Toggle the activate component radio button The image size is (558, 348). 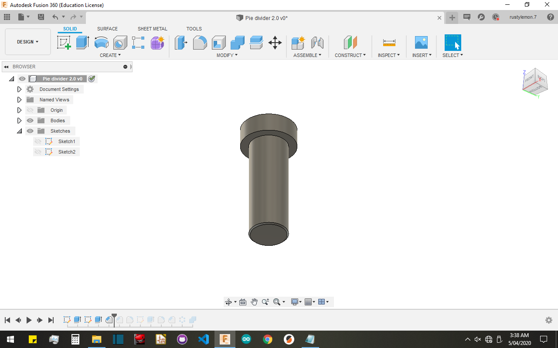[92, 79]
